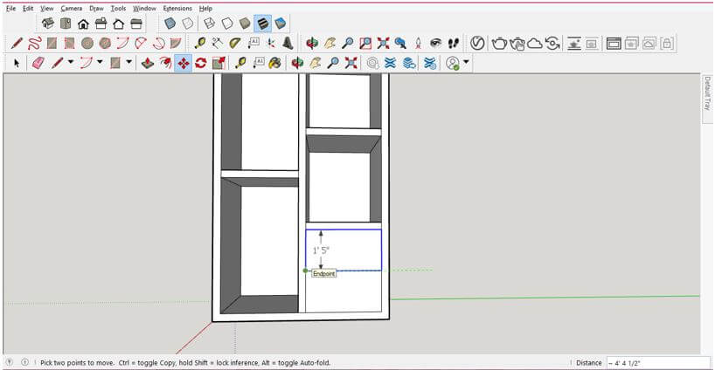Click the "Pick two points to move" status text
Viewport: 715px width, 370px height.
point(76,363)
